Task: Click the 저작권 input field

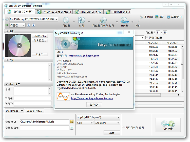Action: pos(32,99)
